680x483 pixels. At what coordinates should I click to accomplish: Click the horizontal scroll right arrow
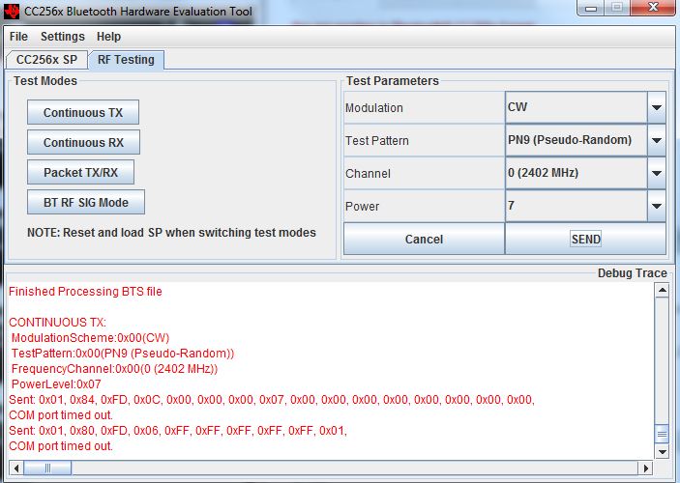pyautogui.click(x=646, y=469)
